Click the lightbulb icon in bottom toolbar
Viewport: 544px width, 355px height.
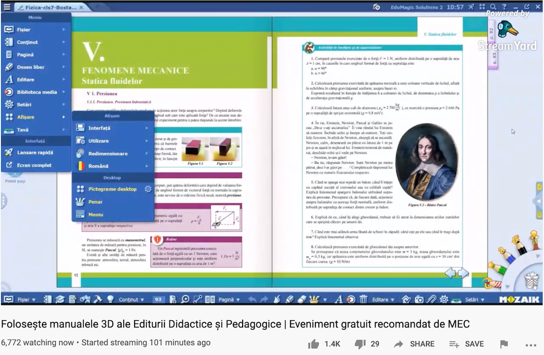[x=110, y=299]
